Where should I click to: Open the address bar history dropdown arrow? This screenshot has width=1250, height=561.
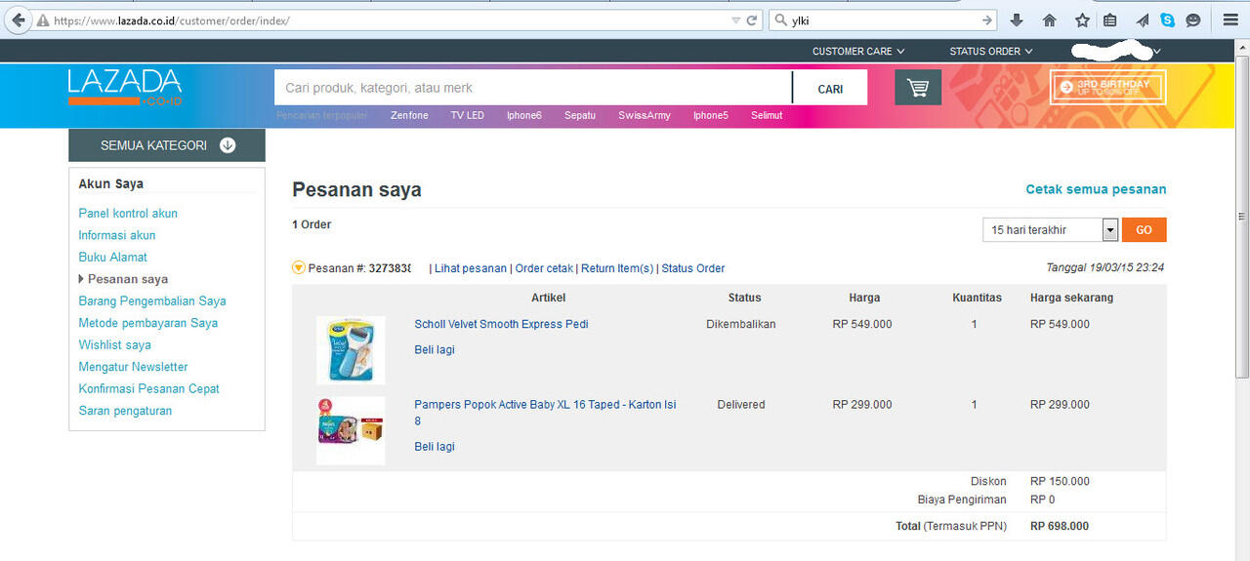735,20
